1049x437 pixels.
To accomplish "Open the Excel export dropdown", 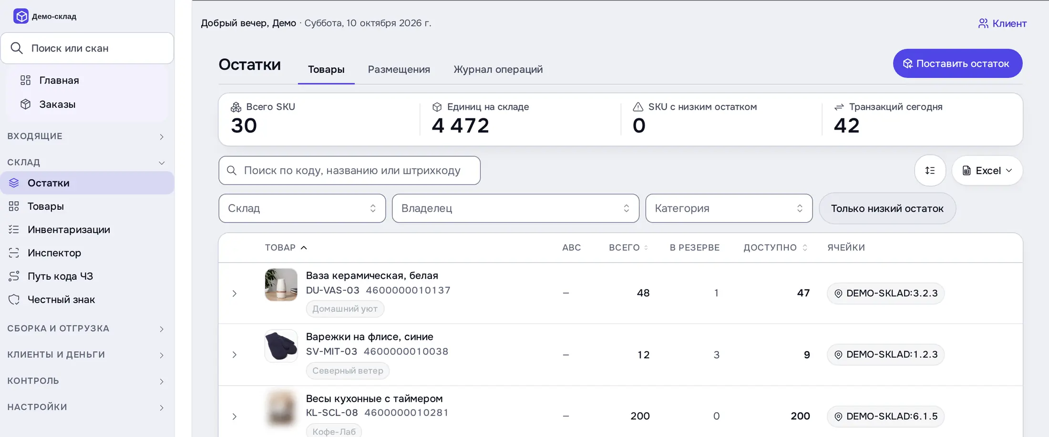I will tap(987, 171).
